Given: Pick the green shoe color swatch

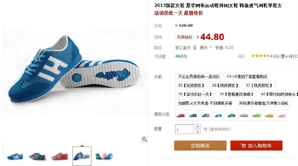Looking at the screenshot, I should [257, 115].
